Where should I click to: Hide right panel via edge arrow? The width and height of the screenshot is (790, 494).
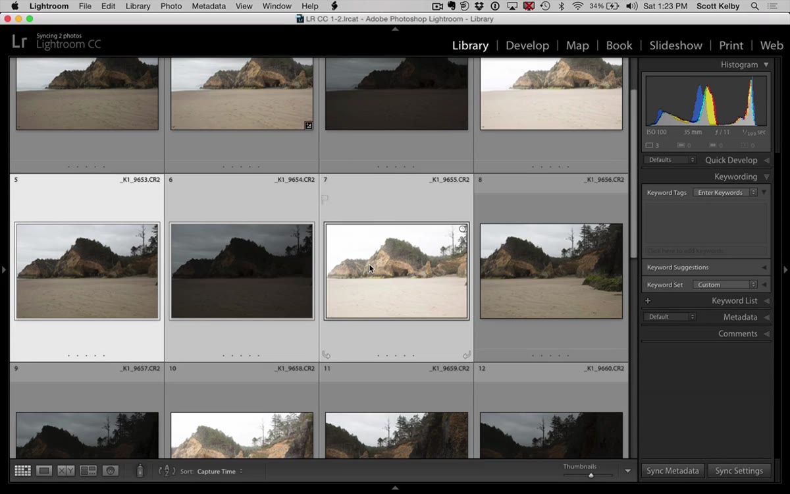pos(785,269)
